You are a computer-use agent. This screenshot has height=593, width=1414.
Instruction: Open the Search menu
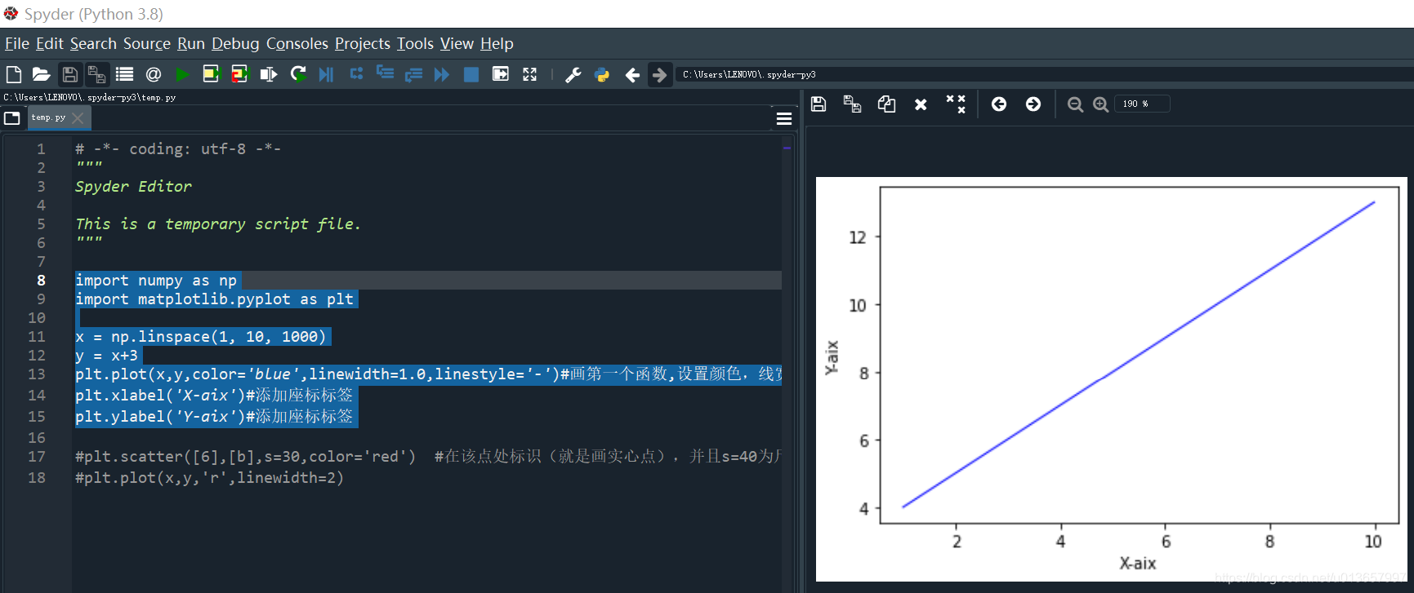tap(93, 43)
